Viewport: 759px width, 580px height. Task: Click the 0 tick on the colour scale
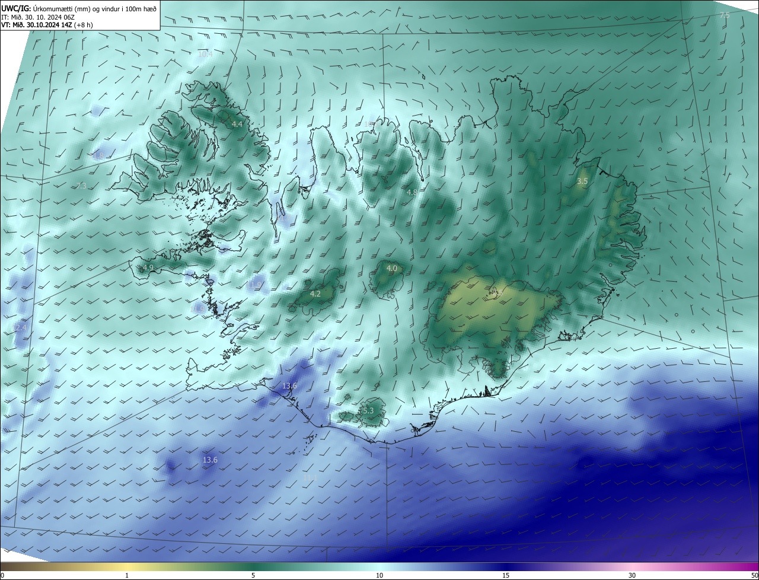pos(2,575)
